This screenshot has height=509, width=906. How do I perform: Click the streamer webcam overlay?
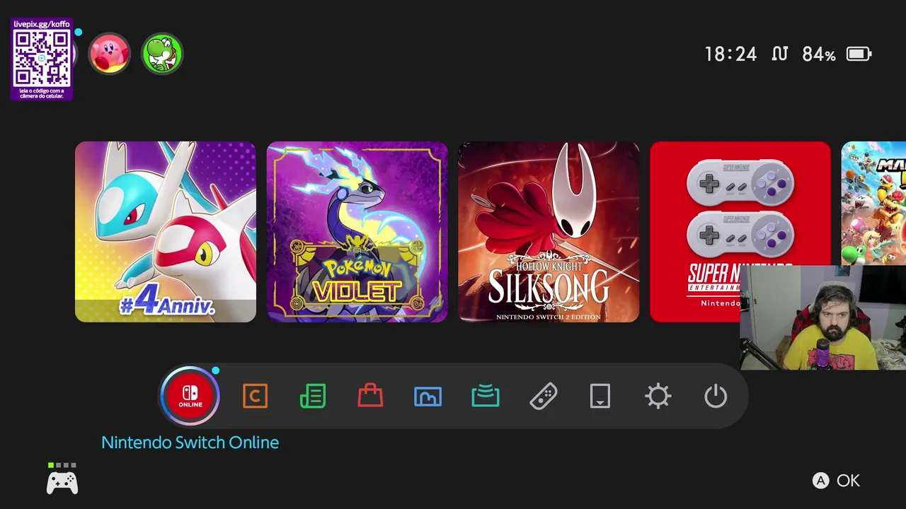pos(823,318)
